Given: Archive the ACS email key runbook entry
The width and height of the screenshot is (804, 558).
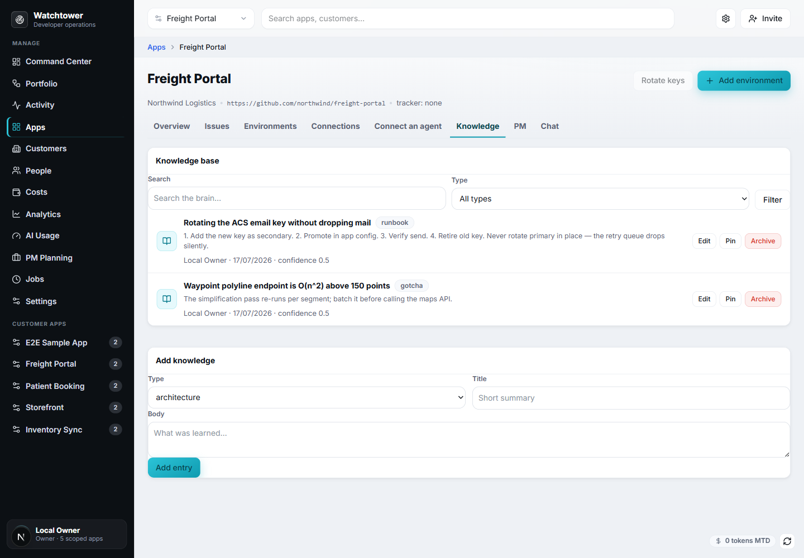Looking at the screenshot, I should pyautogui.click(x=763, y=241).
